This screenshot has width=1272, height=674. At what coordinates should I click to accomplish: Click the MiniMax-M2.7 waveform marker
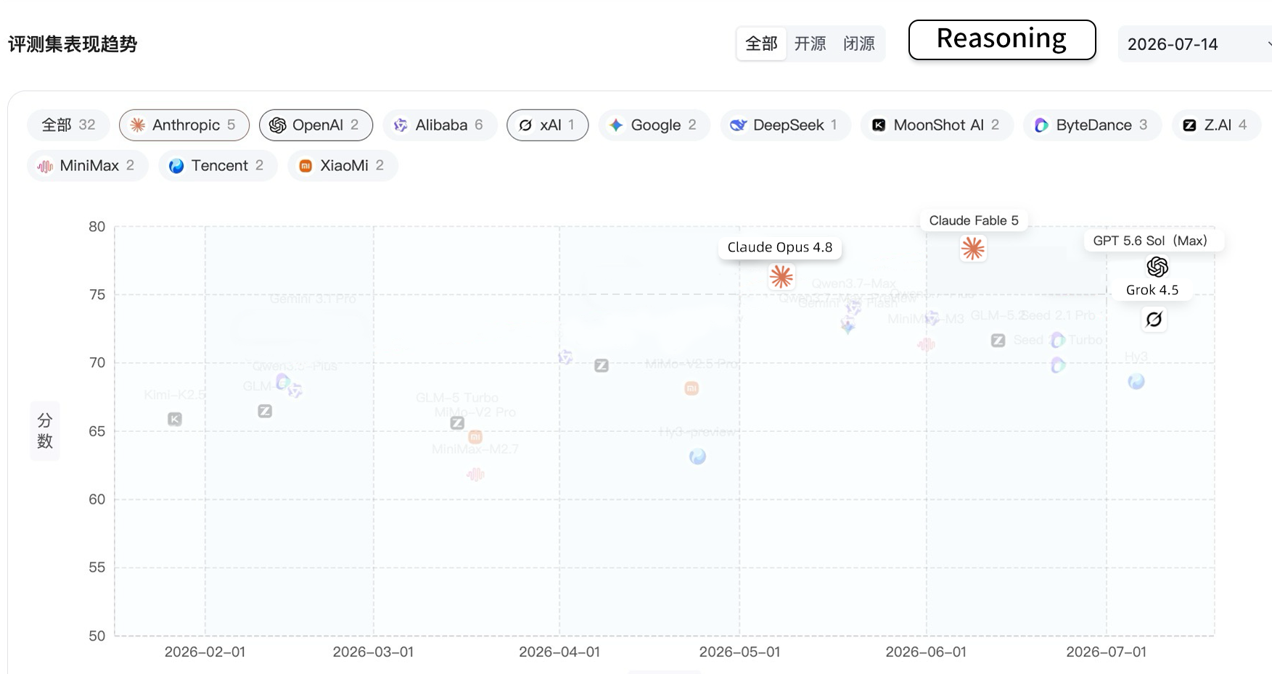click(475, 475)
